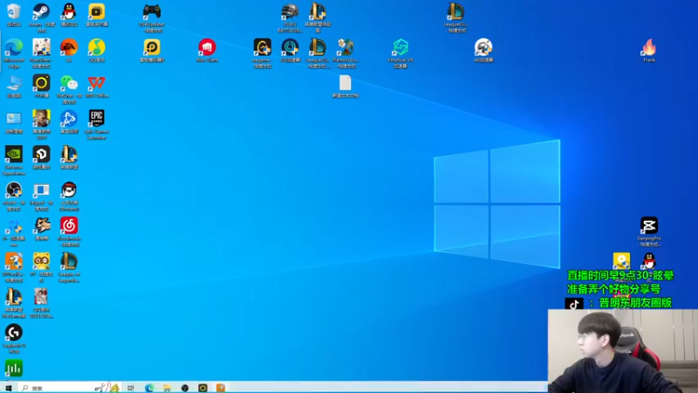This screenshot has height=393, width=698.
Task: Launch the teal VeryKuai VK accelerator
Action: (400, 47)
